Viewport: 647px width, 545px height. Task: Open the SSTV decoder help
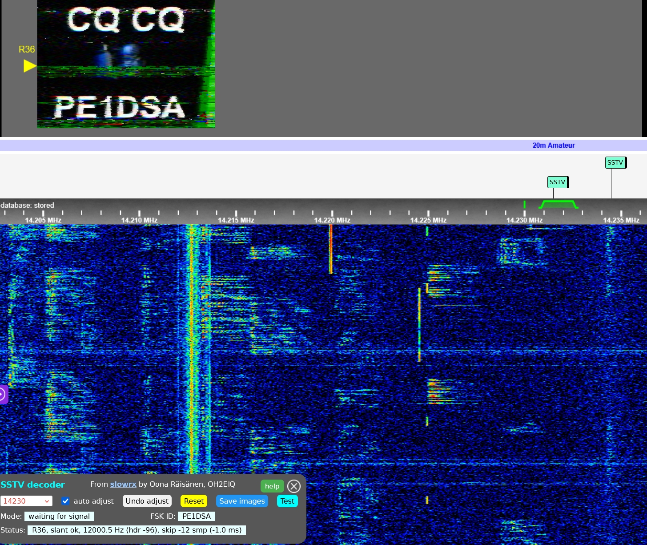[272, 486]
